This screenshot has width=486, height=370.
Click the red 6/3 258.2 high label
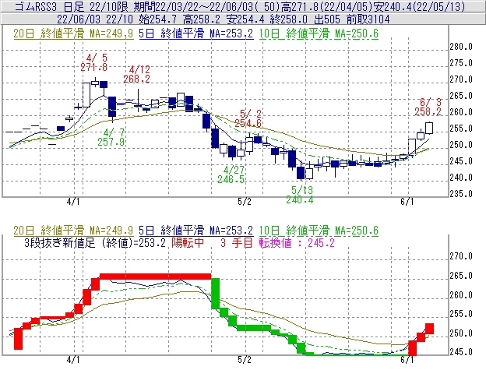point(428,107)
